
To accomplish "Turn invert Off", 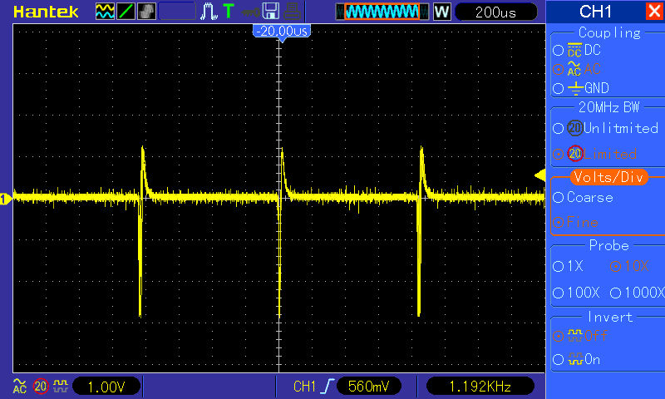I will (x=580, y=336).
